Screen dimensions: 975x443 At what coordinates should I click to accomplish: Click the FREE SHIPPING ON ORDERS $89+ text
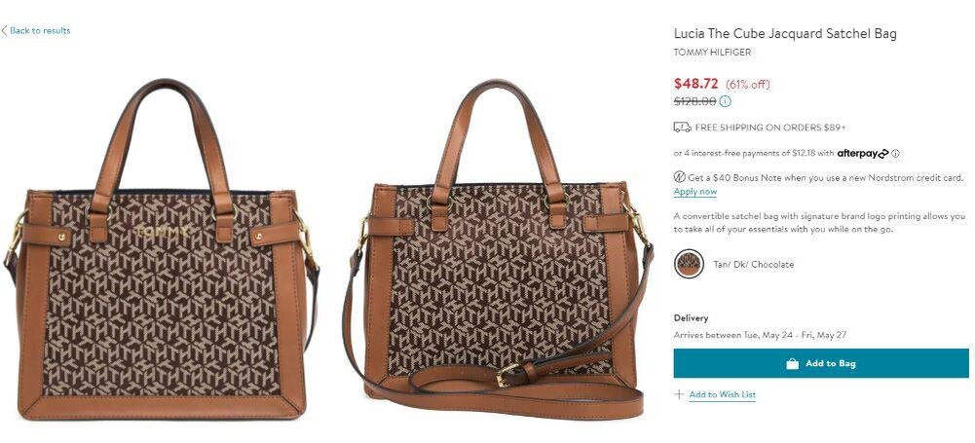(x=769, y=128)
